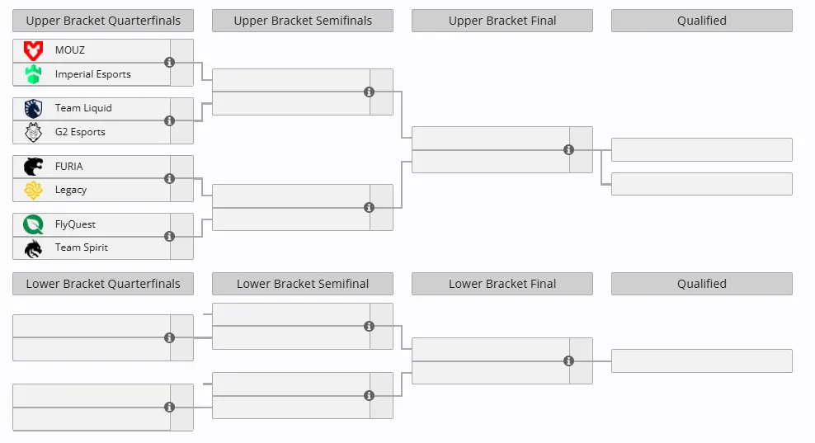Click the lower bracket Qualified team slot
The image size is (815, 443).
[x=702, y=361]
